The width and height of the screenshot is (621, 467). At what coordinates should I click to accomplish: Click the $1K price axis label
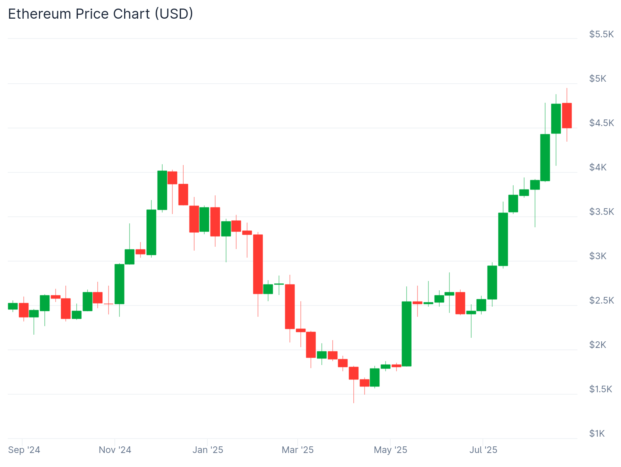coord(597,434)
